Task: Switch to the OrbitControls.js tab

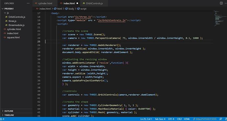Action: (x=94, y=3)
